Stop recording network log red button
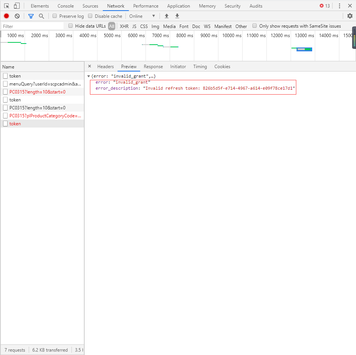This screenshot has width=356, height=355. (6, 16)
